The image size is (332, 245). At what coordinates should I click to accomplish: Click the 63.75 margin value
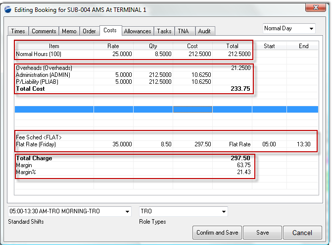tap(244, 165)
